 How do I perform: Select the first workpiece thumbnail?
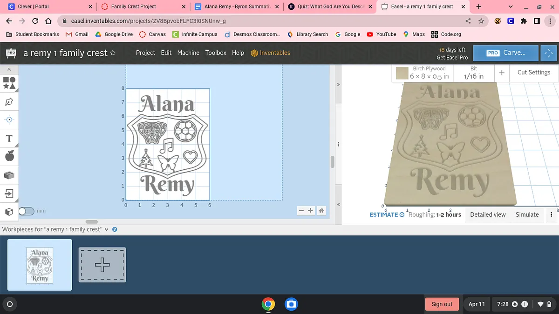tap(40, 265)
